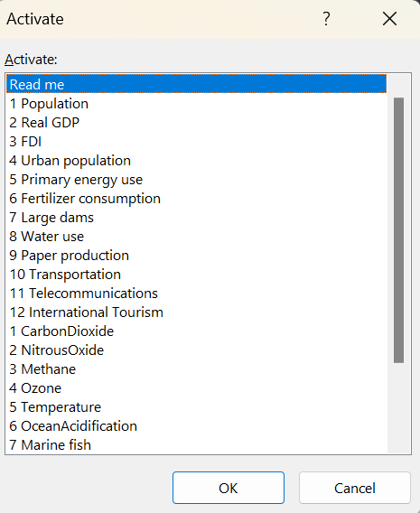
Task: Select the 8 Water use sheet
Action: (196, 237)
